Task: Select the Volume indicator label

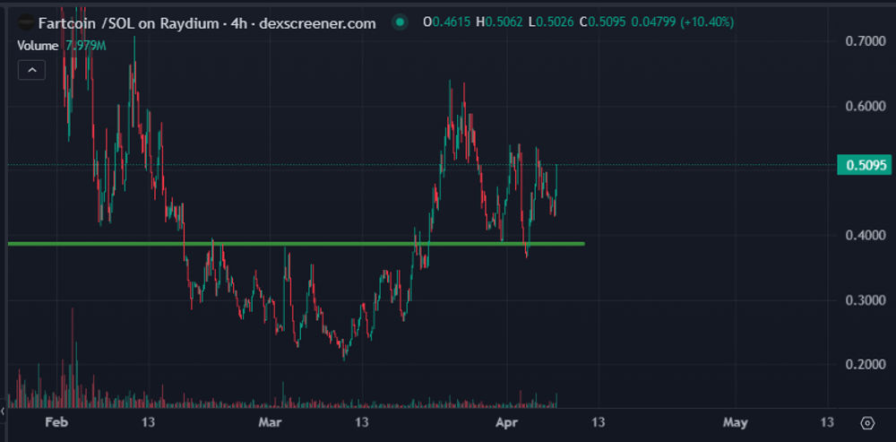Action: tap(37, 46)
